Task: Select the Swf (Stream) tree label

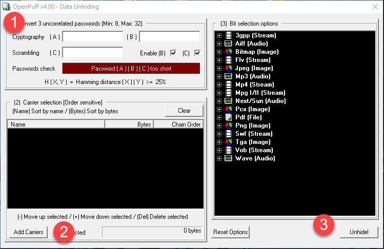Action: 254,134
